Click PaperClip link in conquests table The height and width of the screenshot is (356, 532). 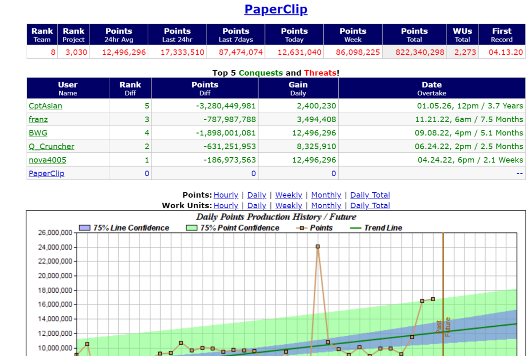click(46, 174)
